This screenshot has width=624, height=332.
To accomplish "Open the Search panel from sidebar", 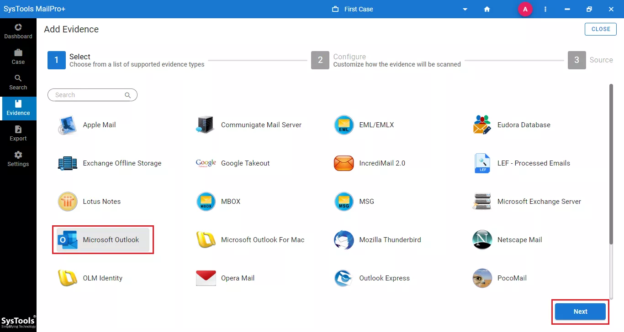I will coord(18,83).
